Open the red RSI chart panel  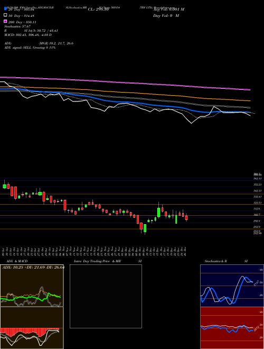(x=232, y=328)
